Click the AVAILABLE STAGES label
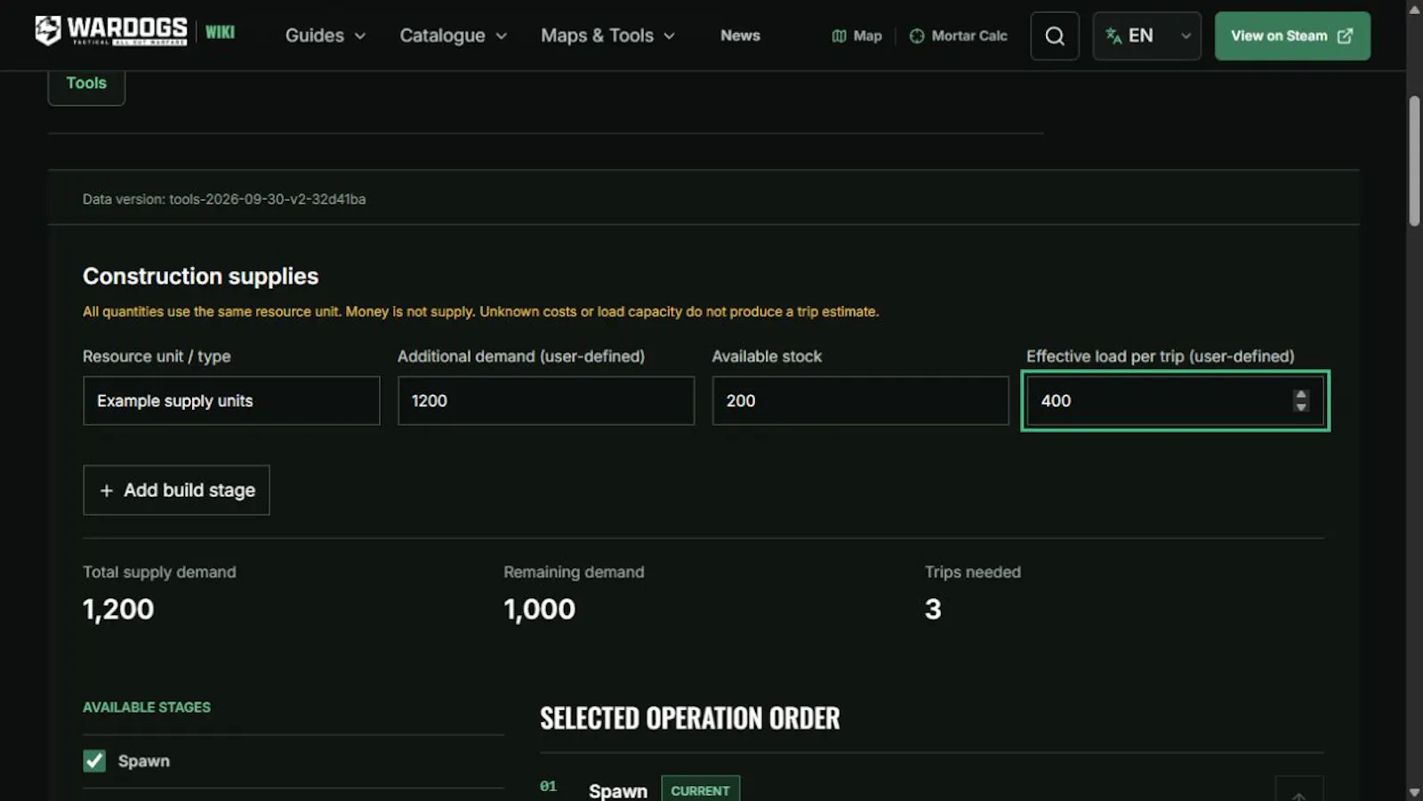This screenshot has width=1423, height=801. (147, 708)
